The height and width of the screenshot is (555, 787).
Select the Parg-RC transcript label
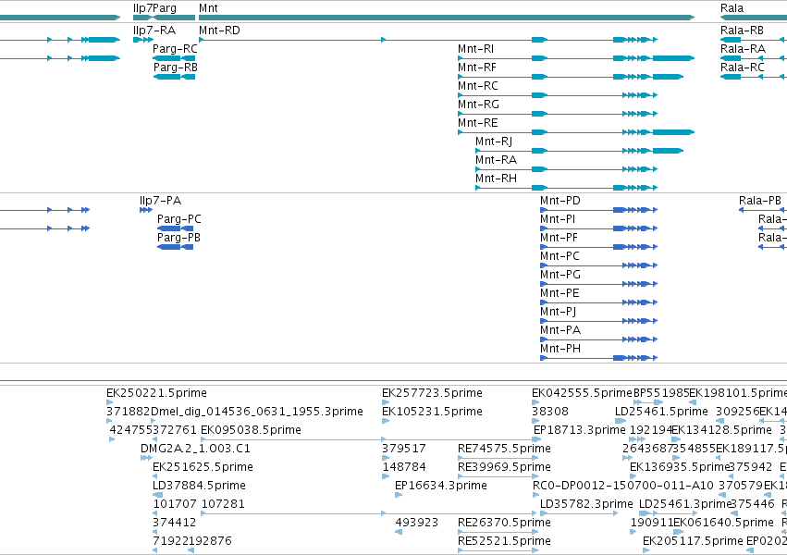(x=175, y=49)
